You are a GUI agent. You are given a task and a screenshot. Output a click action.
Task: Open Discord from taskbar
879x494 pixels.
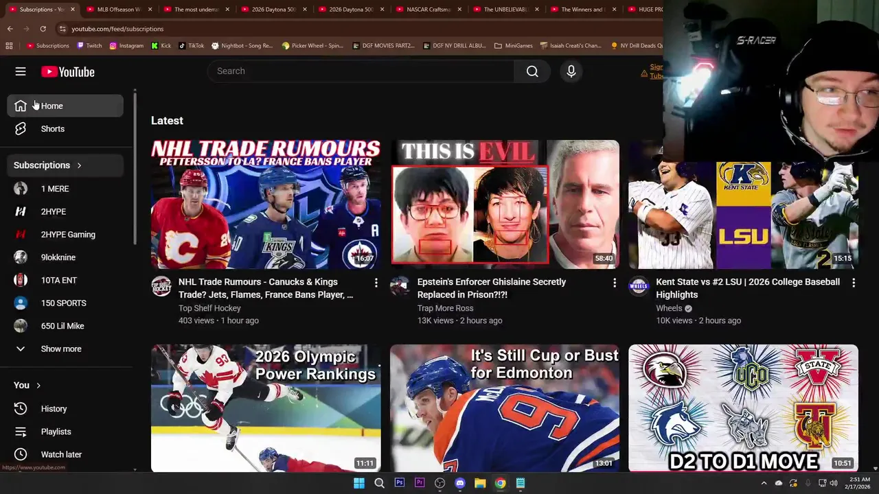460,483
